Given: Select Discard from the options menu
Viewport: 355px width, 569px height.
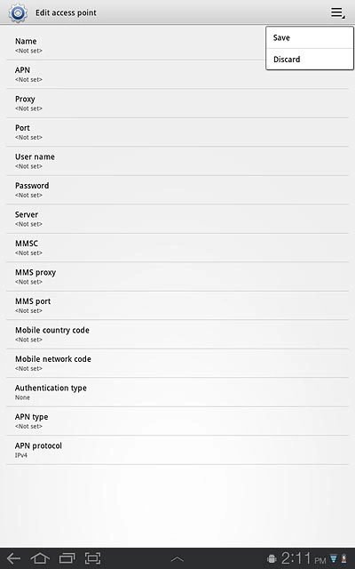Looking at the screenshot, I should 310,60.
